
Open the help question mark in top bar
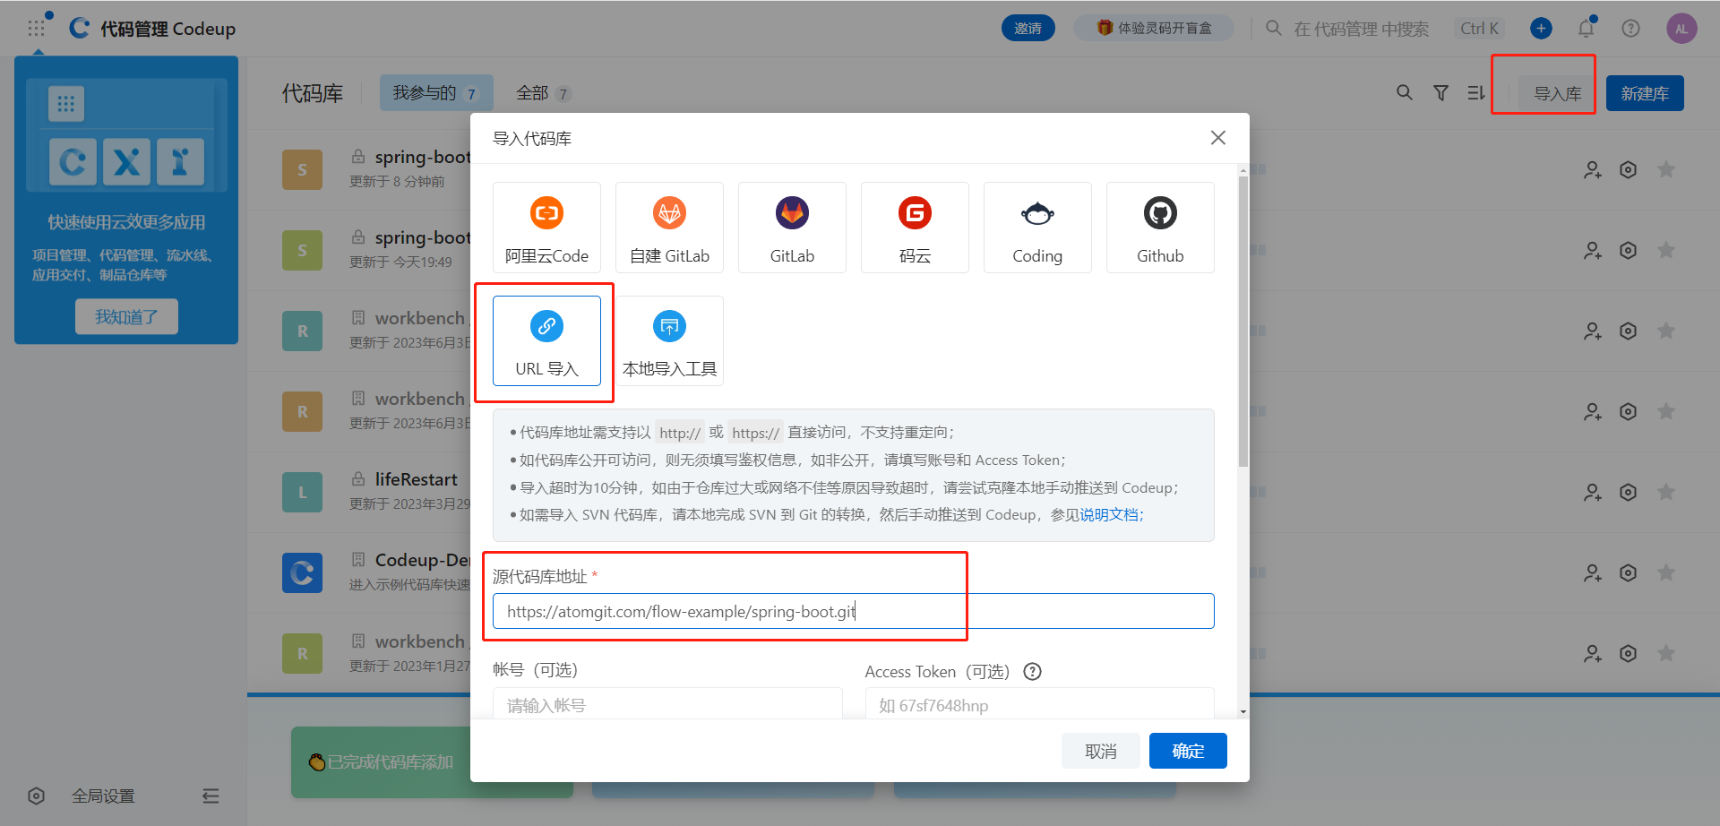pos(1630,29)
